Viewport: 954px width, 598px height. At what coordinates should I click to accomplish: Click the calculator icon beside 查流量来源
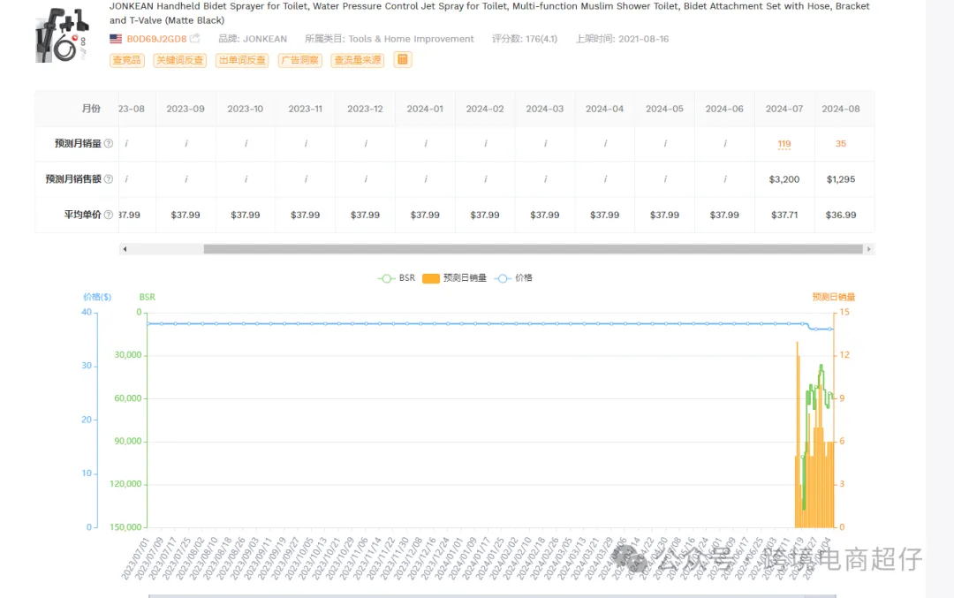click(x=402, y=59)
